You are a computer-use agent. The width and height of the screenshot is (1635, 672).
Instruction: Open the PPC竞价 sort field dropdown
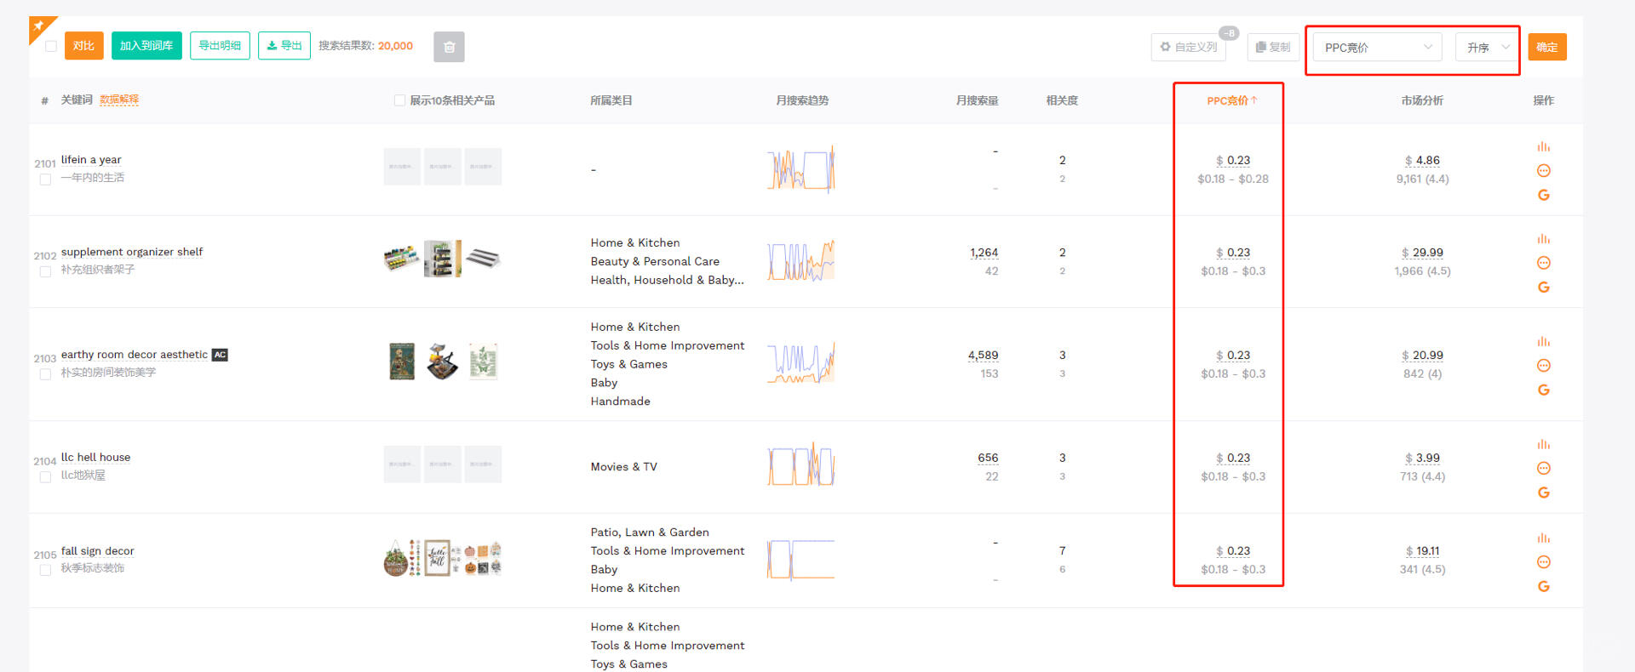pyautogui.click(x=1377, y=48)
